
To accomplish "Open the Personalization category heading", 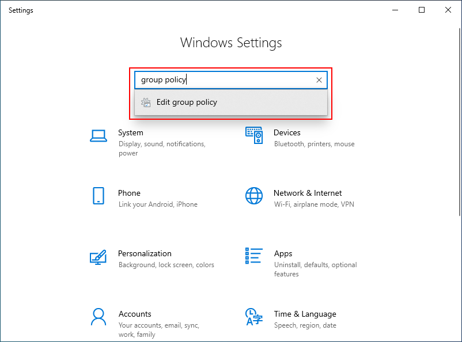I will click(x=145, y=253).
